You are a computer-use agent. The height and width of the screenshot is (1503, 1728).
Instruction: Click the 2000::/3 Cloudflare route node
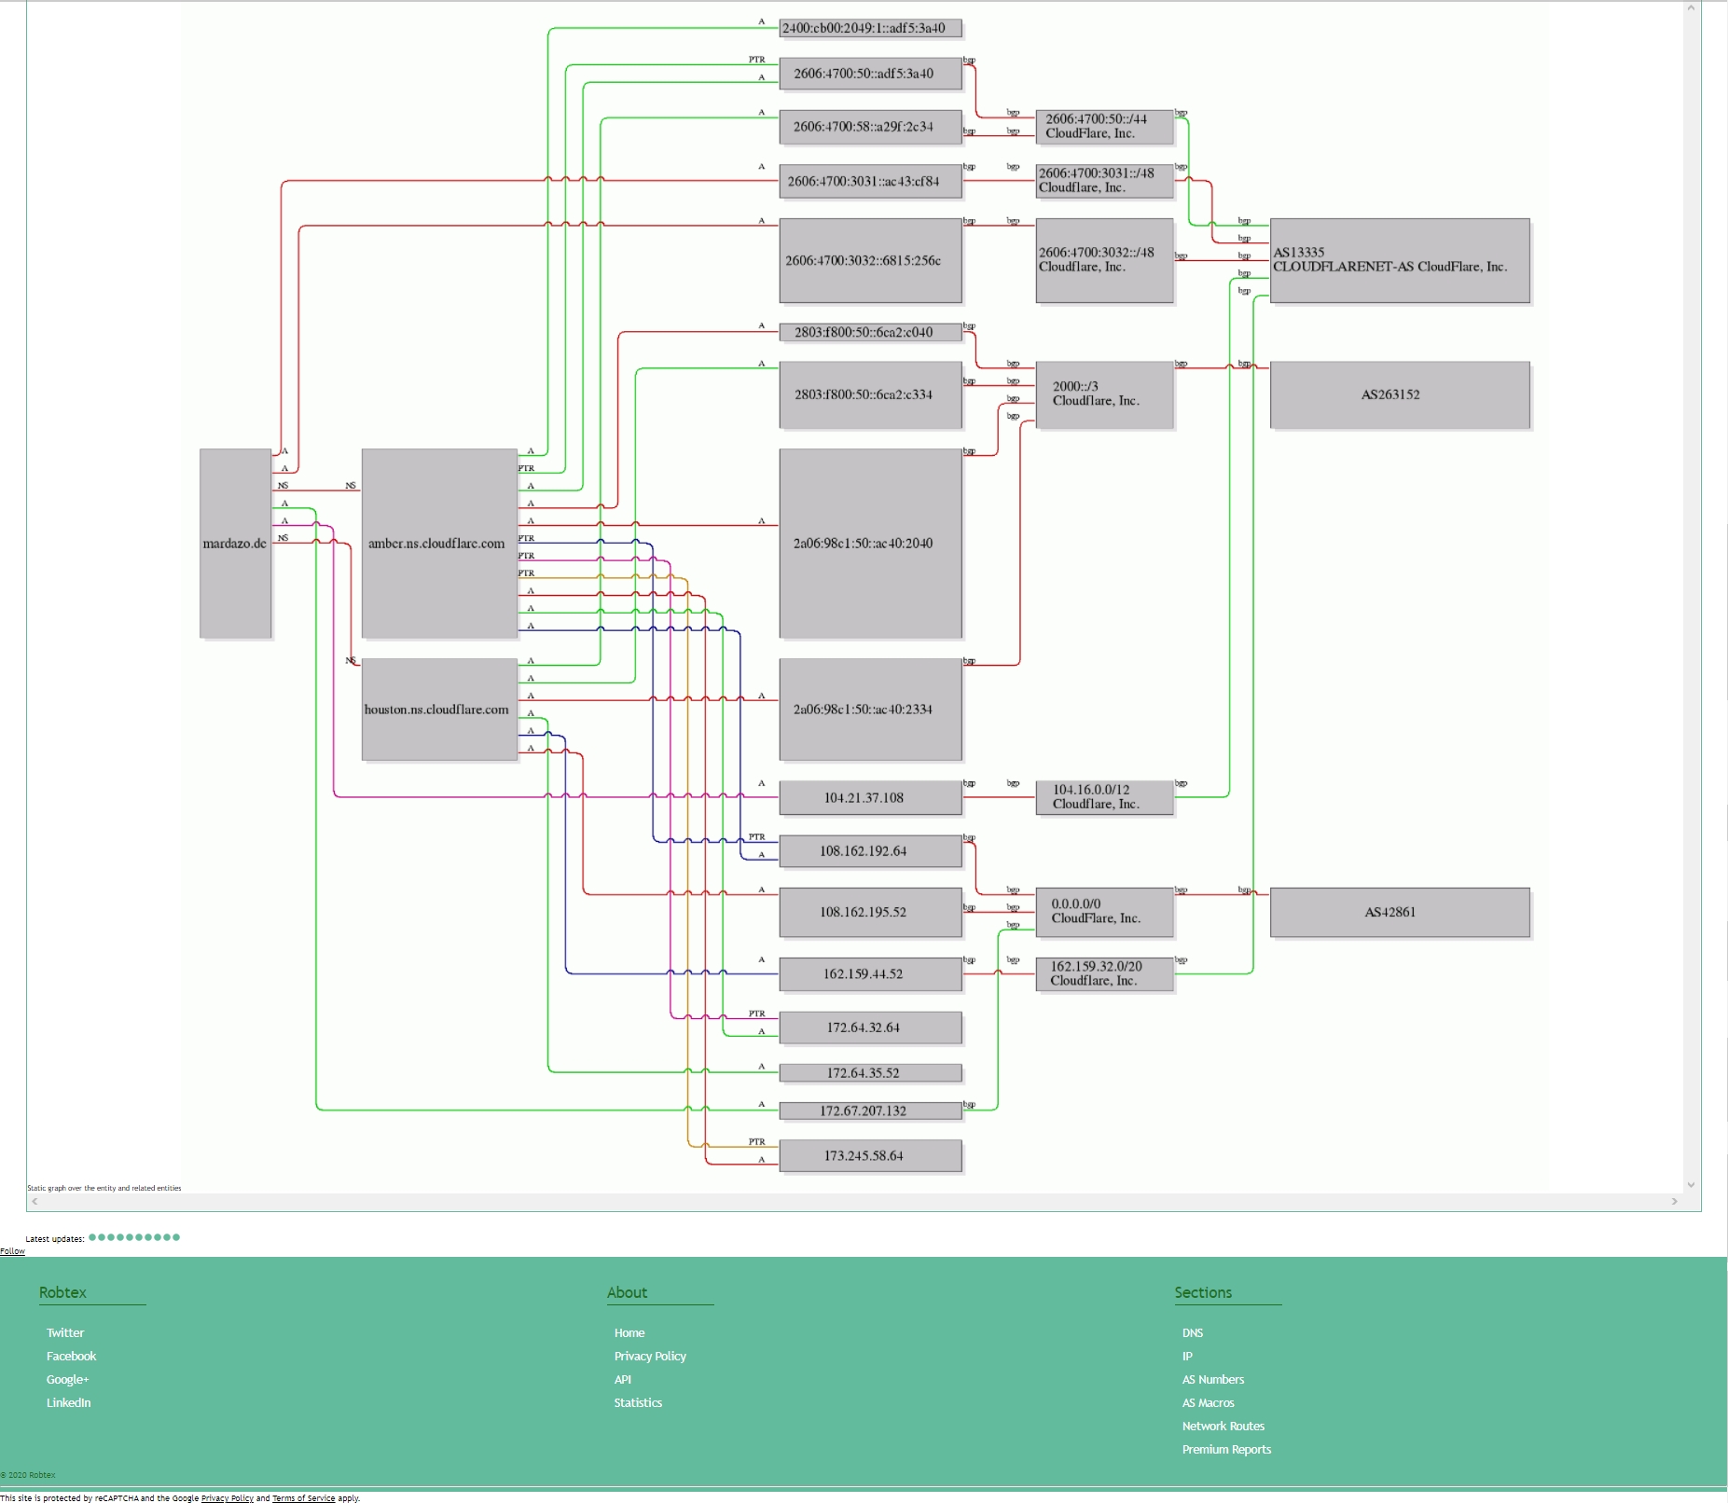(1104, 394)
